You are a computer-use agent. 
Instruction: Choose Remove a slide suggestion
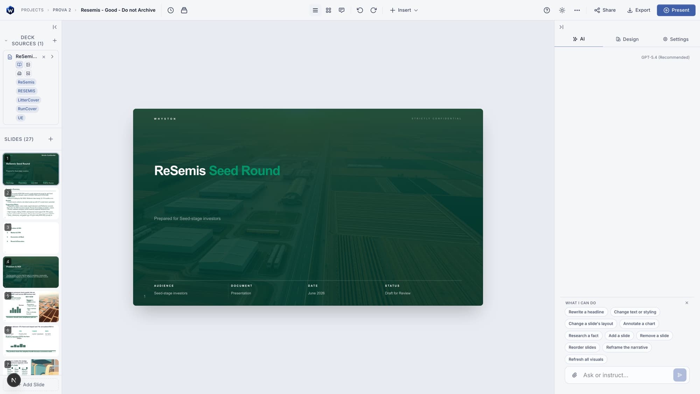(x=654, y=336)
